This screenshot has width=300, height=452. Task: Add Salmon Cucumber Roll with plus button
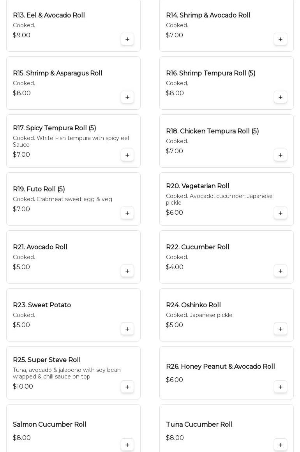tap(127, 445)
